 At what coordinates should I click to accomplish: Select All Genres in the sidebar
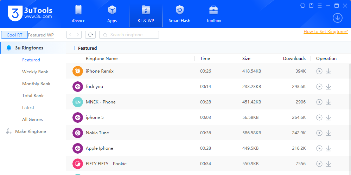[x=32, y=120]
